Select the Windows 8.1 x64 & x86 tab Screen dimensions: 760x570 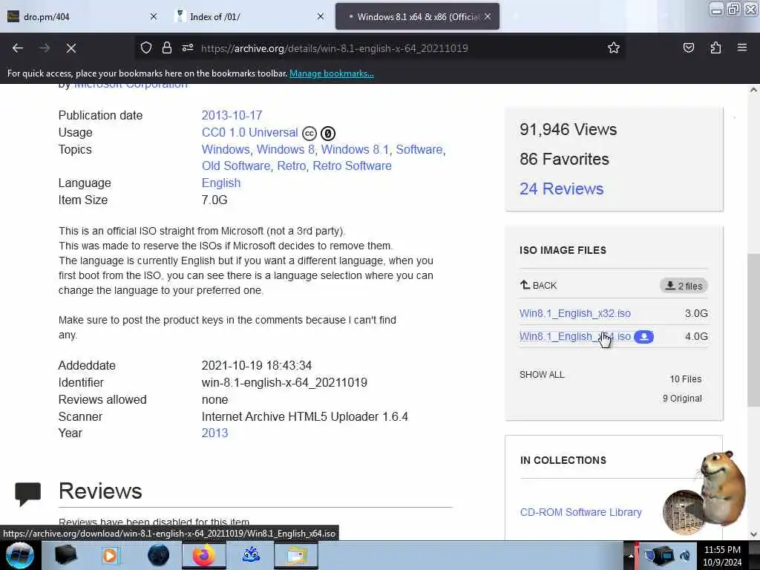pyautogui.click(x=418, y=17)
